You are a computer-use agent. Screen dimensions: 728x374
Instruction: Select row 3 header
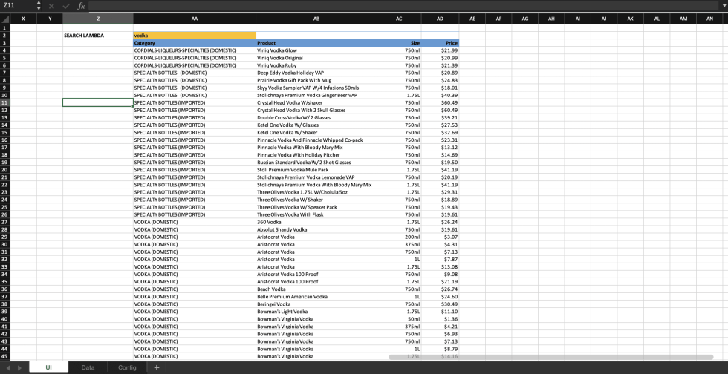pos(4,43)
